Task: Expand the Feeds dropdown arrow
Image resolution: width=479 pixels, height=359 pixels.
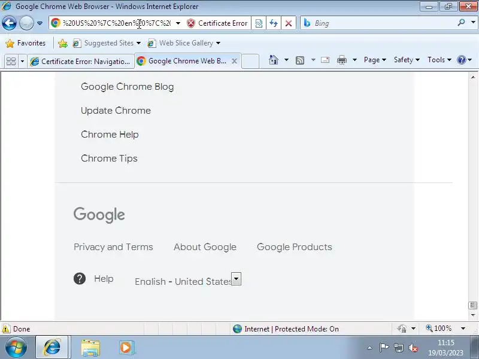Action: click(313, 60)
